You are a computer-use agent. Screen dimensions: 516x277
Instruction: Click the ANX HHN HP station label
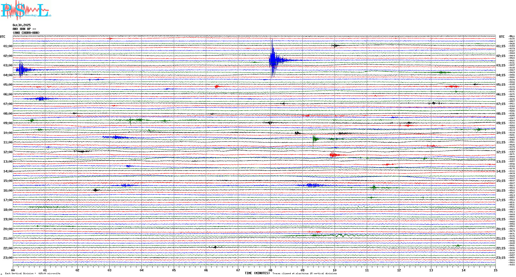click(24, 29)
